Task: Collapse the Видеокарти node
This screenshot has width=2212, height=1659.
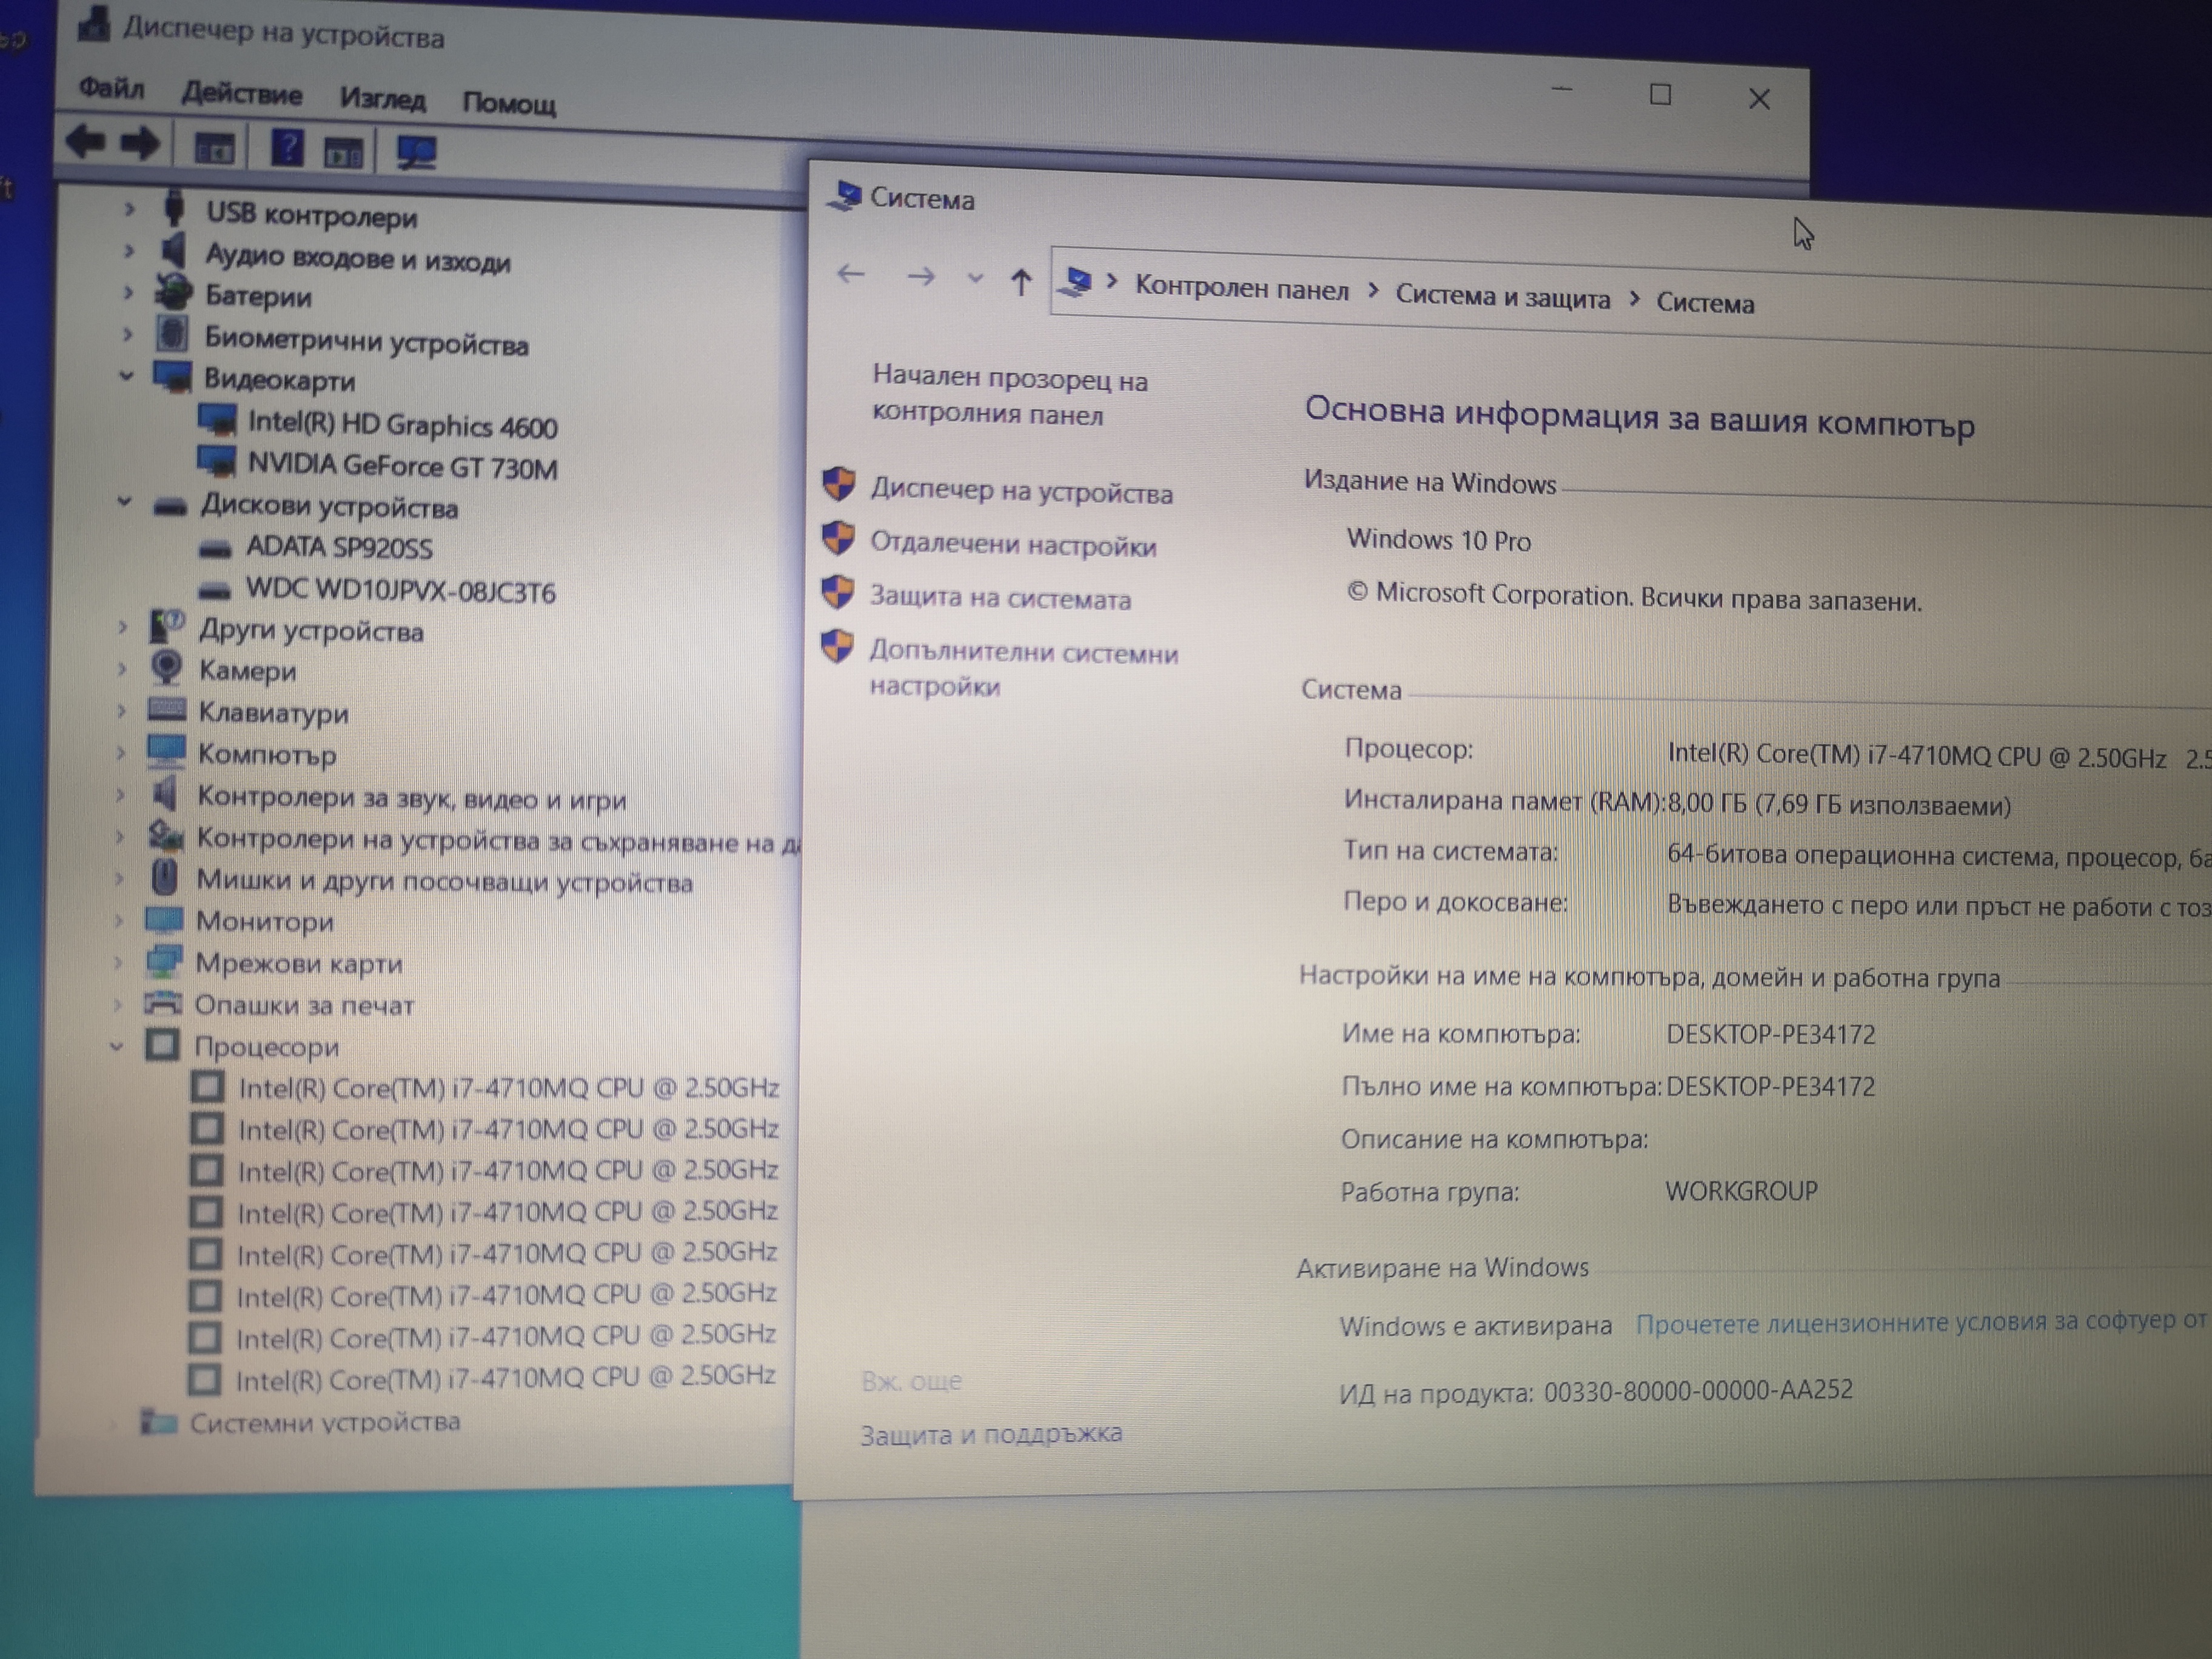Action: point(126,376)
